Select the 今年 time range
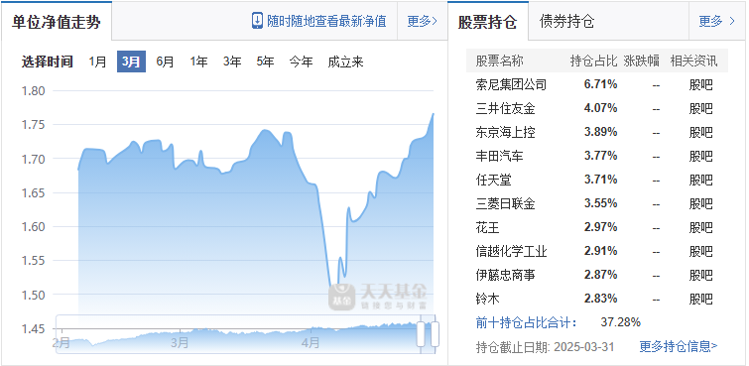This screenshot has height=366, width=749. point(301,61)
